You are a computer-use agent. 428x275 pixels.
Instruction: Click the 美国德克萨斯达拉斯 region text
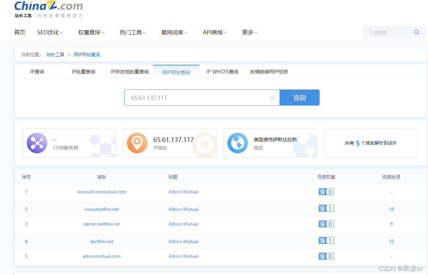click(x=275, y=140)
